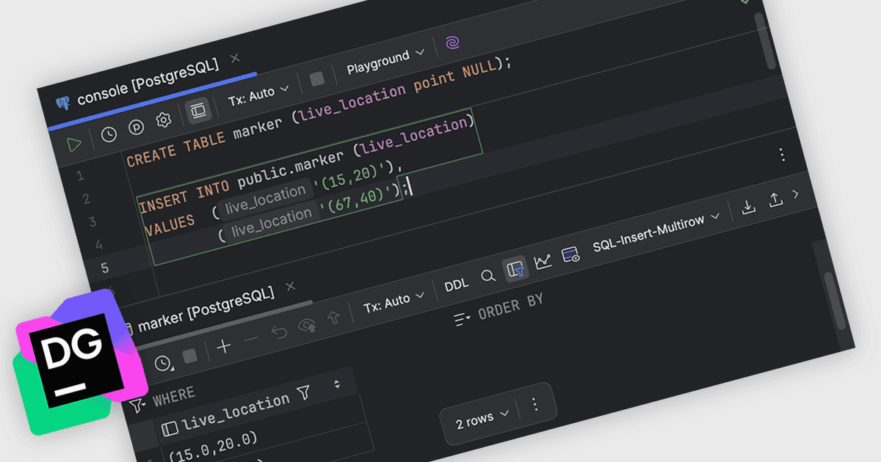
Task: Click the download export icon
Action: click(748, 208)
